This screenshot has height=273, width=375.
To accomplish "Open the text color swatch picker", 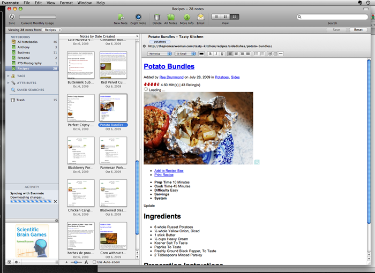I will click(201, 54).
